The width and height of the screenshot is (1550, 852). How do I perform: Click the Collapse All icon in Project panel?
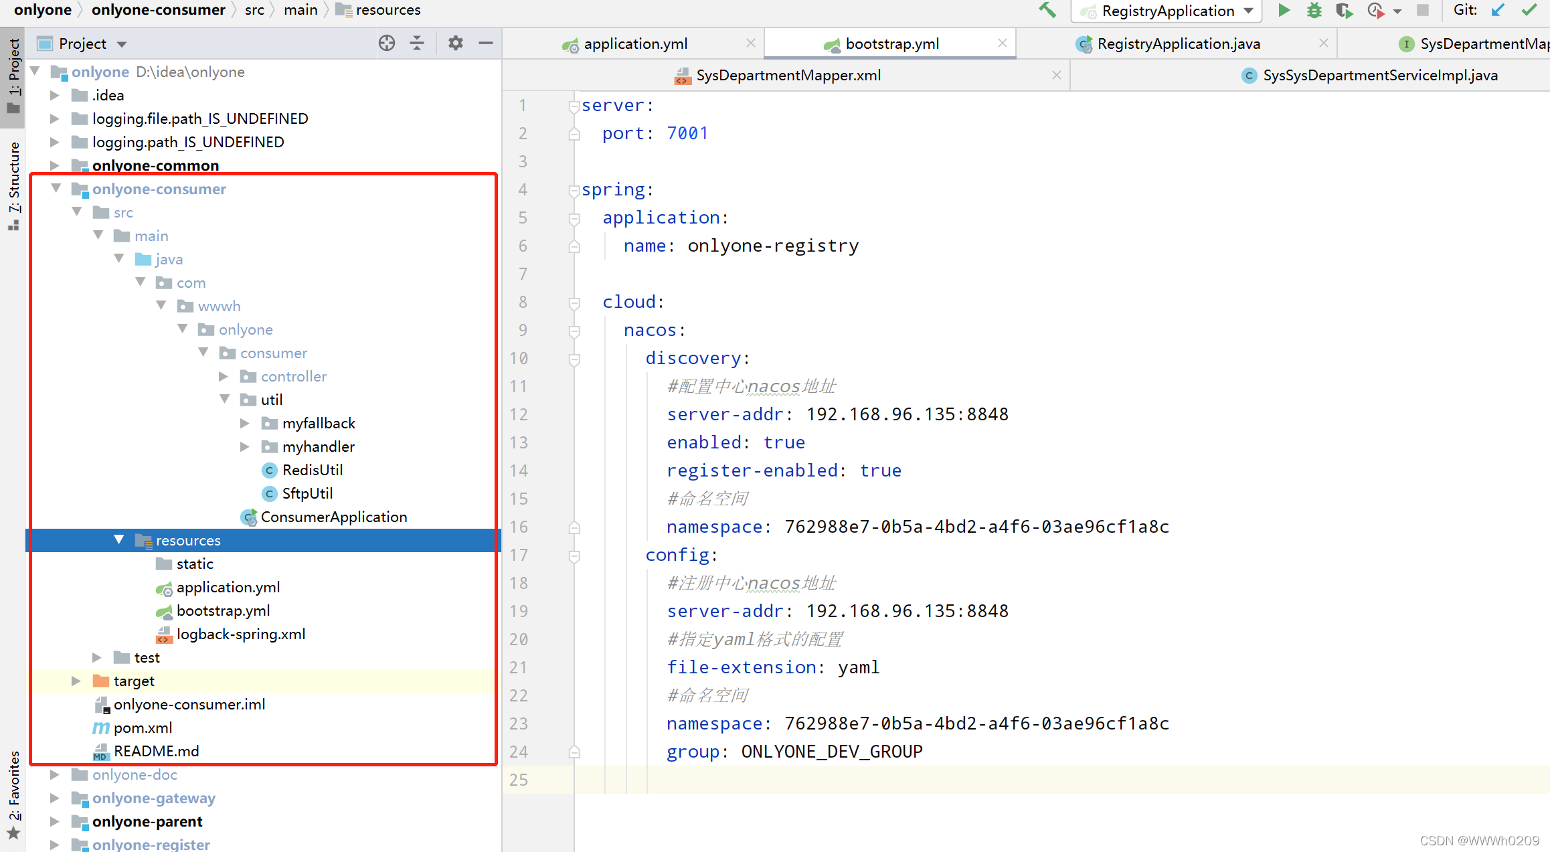[417, 44]
